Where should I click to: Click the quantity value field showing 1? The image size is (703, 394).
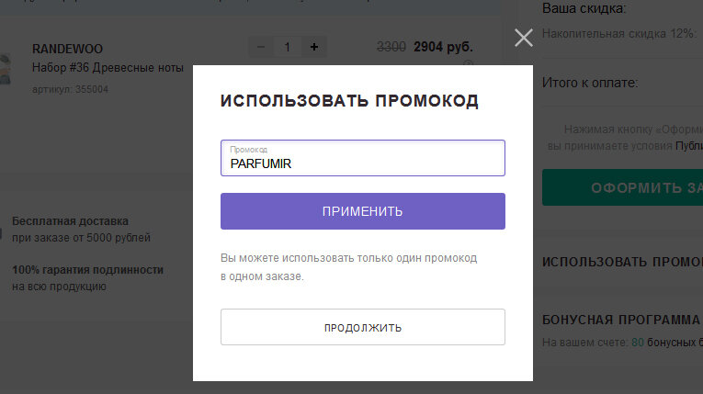coord(288,47)
